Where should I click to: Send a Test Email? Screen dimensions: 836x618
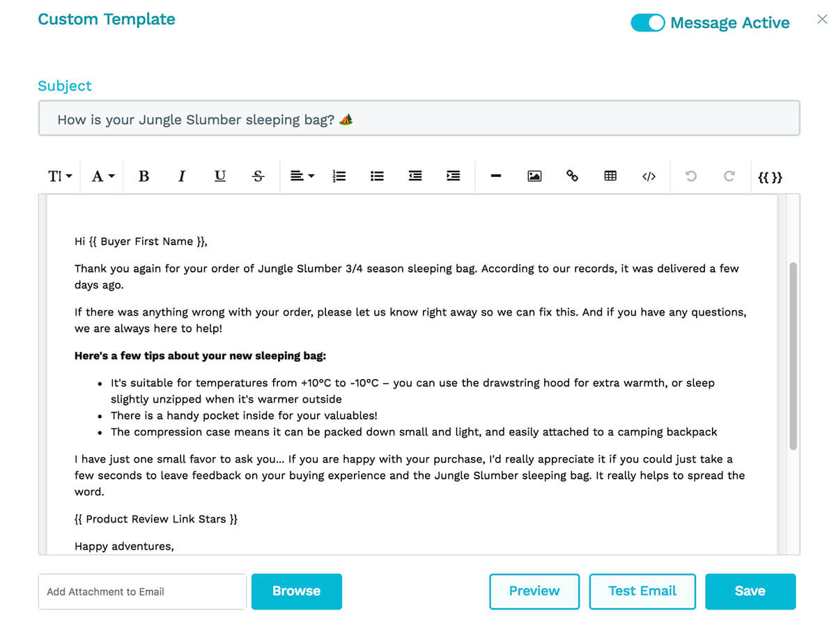point(642,591)
